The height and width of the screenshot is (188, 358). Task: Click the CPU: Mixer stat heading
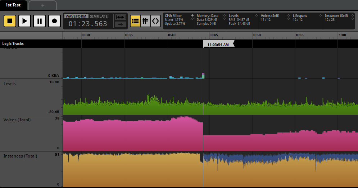pyautogui.click(x=173, y=16)
